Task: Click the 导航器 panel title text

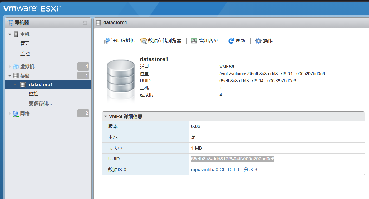Action: pos(22,23)
